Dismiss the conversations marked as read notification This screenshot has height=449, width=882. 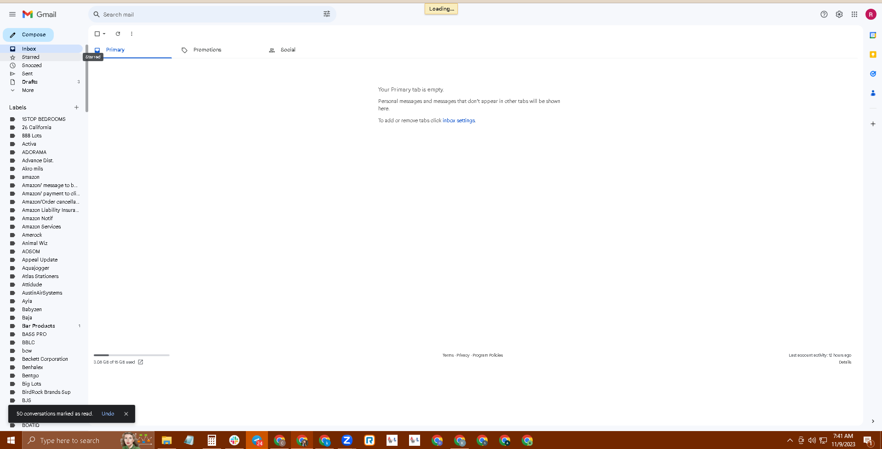(126, 414)
